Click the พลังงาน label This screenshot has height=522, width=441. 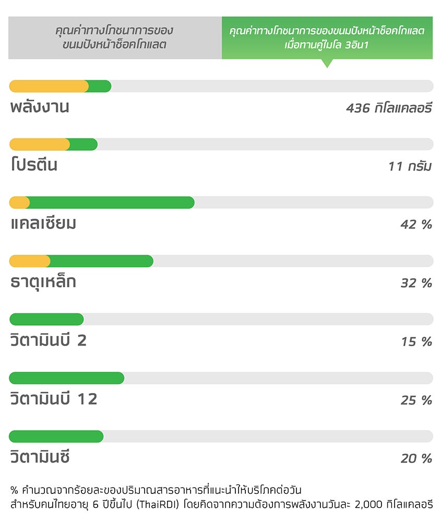click(40, 107)
